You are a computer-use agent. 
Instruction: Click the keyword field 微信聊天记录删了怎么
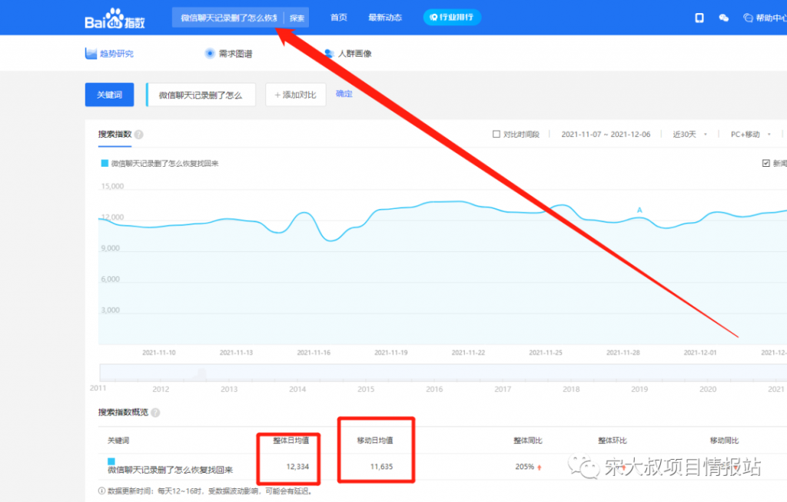[201, 95]
